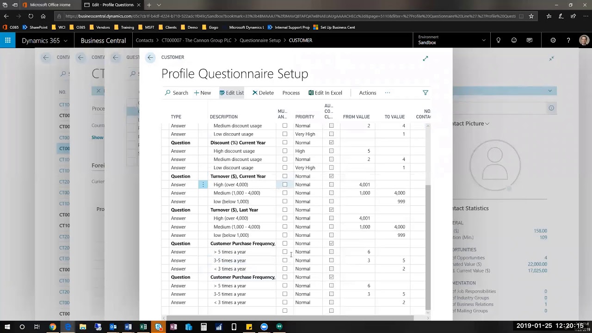Toggle Auto Contact Classification for Turnover ($), Current Year
The image size is (592, 333).
(x=331, y=176)
